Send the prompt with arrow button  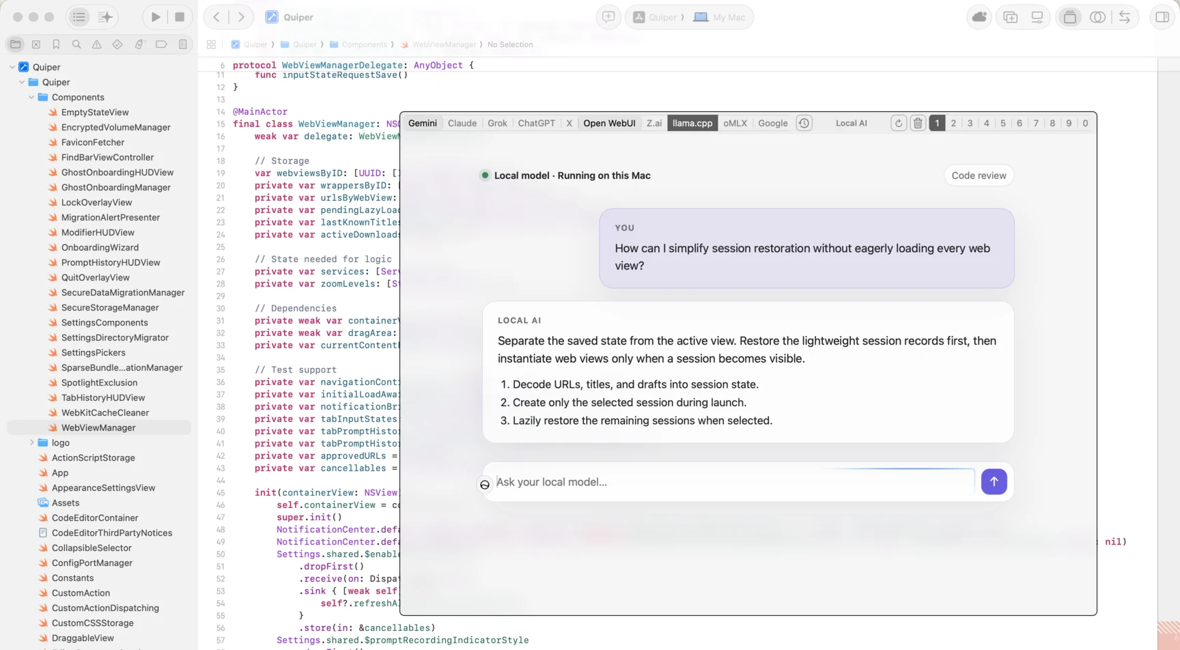994,482
